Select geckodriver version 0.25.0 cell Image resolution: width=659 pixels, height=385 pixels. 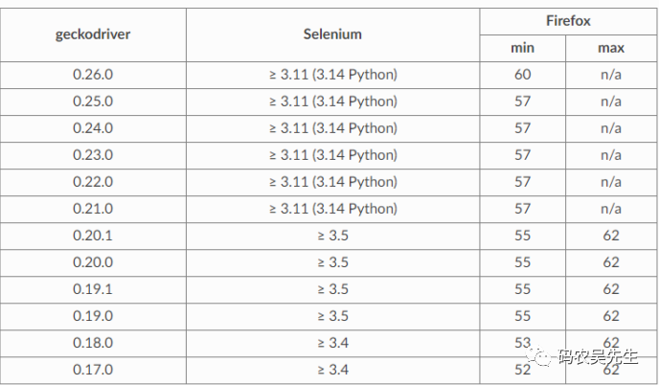pyautogui.click(x=93, y=102)
